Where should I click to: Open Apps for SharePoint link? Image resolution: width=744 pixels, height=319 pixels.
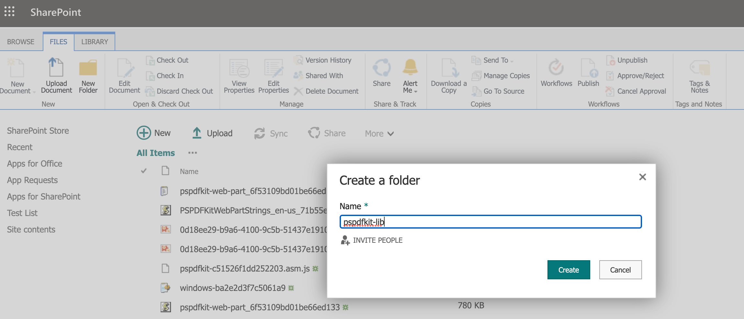(44, 197)
